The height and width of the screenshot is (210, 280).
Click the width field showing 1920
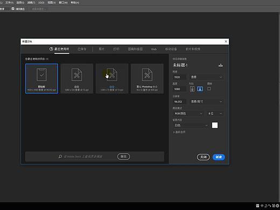[180, 77]
